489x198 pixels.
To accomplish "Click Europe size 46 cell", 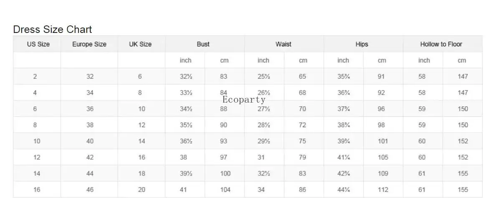I will tap(90, 190).
